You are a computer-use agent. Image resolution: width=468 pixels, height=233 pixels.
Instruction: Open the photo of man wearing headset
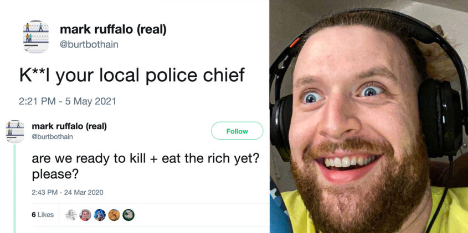click(x=369, y=116)
